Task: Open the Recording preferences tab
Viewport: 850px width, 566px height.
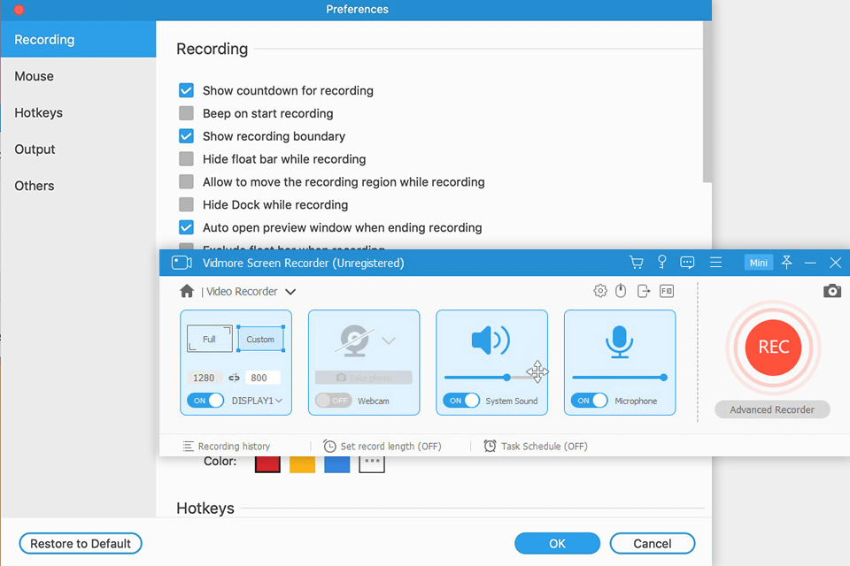Action: (x=79, y=40)
